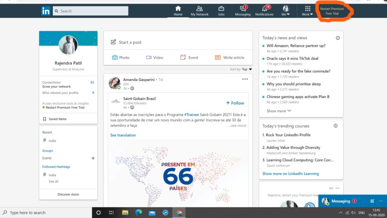Add an event with plus icon

[x=93, y=158]
